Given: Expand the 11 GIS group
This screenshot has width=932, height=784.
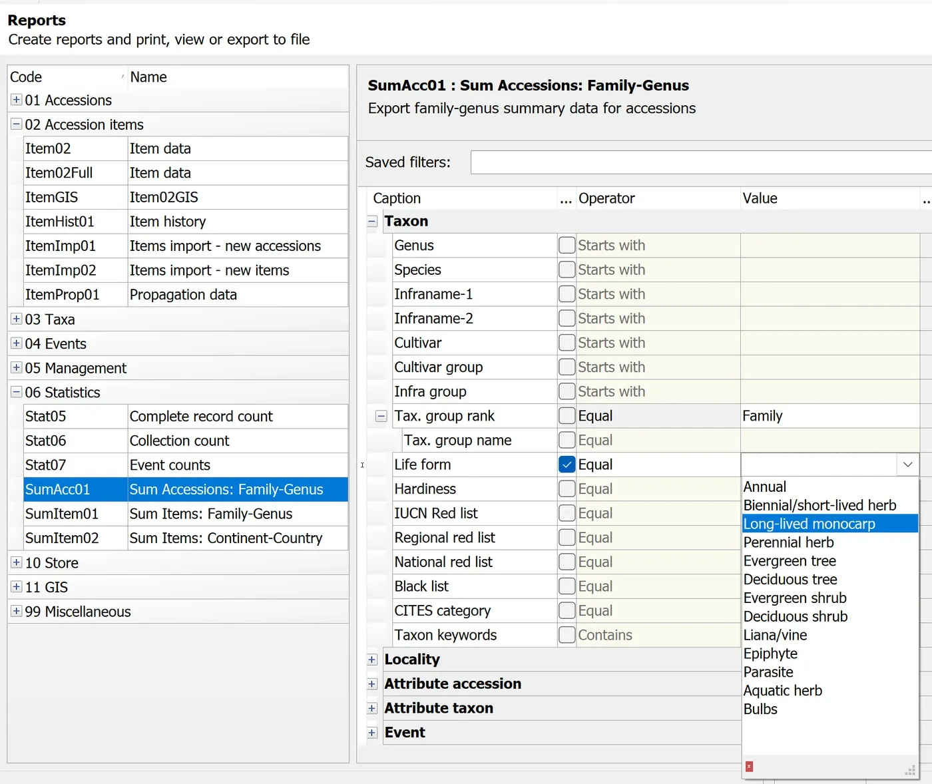Looking at the screenshot, I should coord(17,587).
